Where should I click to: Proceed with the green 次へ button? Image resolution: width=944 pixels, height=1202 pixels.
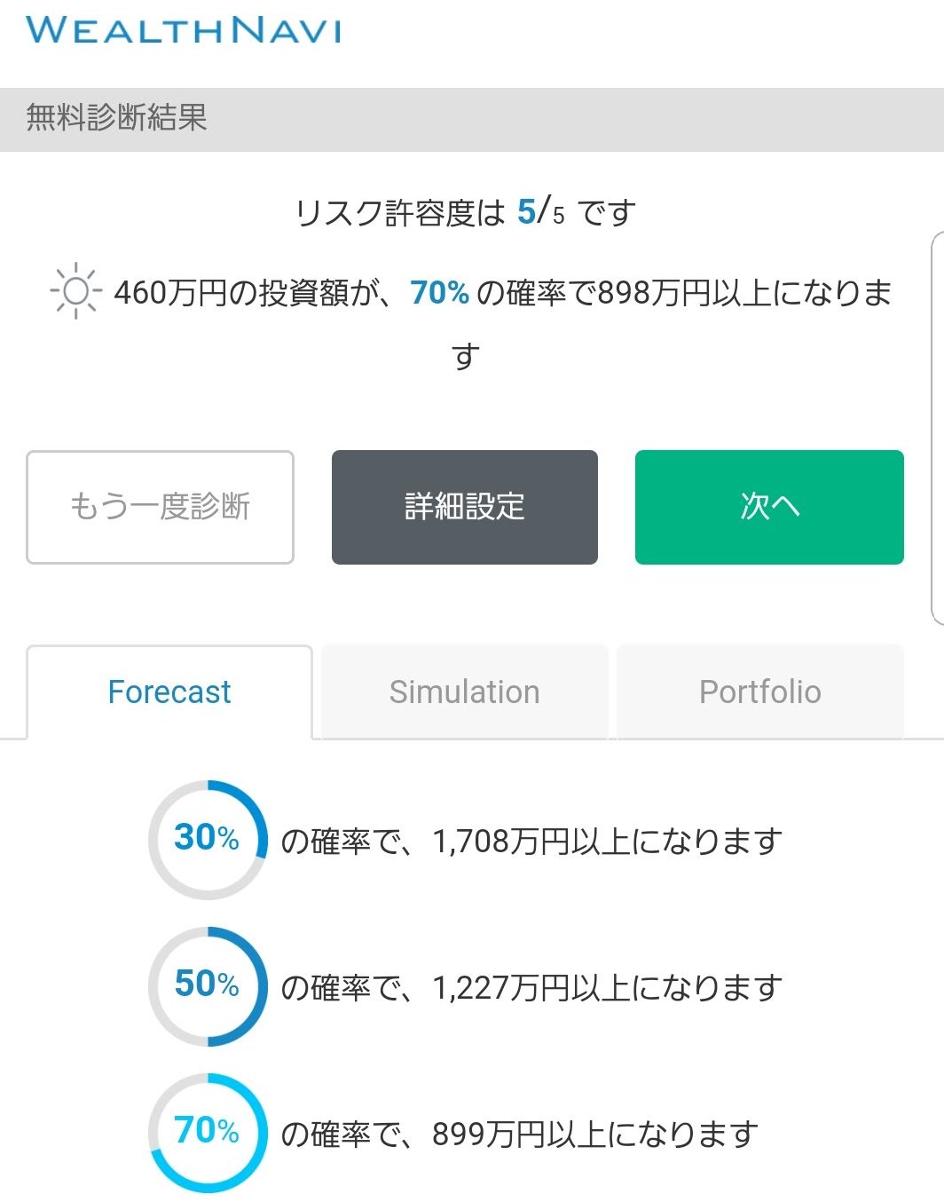[x=769, y=507]
